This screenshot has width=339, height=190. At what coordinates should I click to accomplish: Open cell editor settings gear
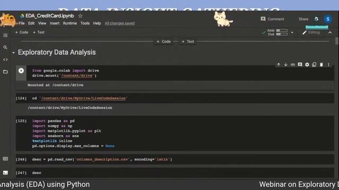pyautogui.click(x=307, y=64)
